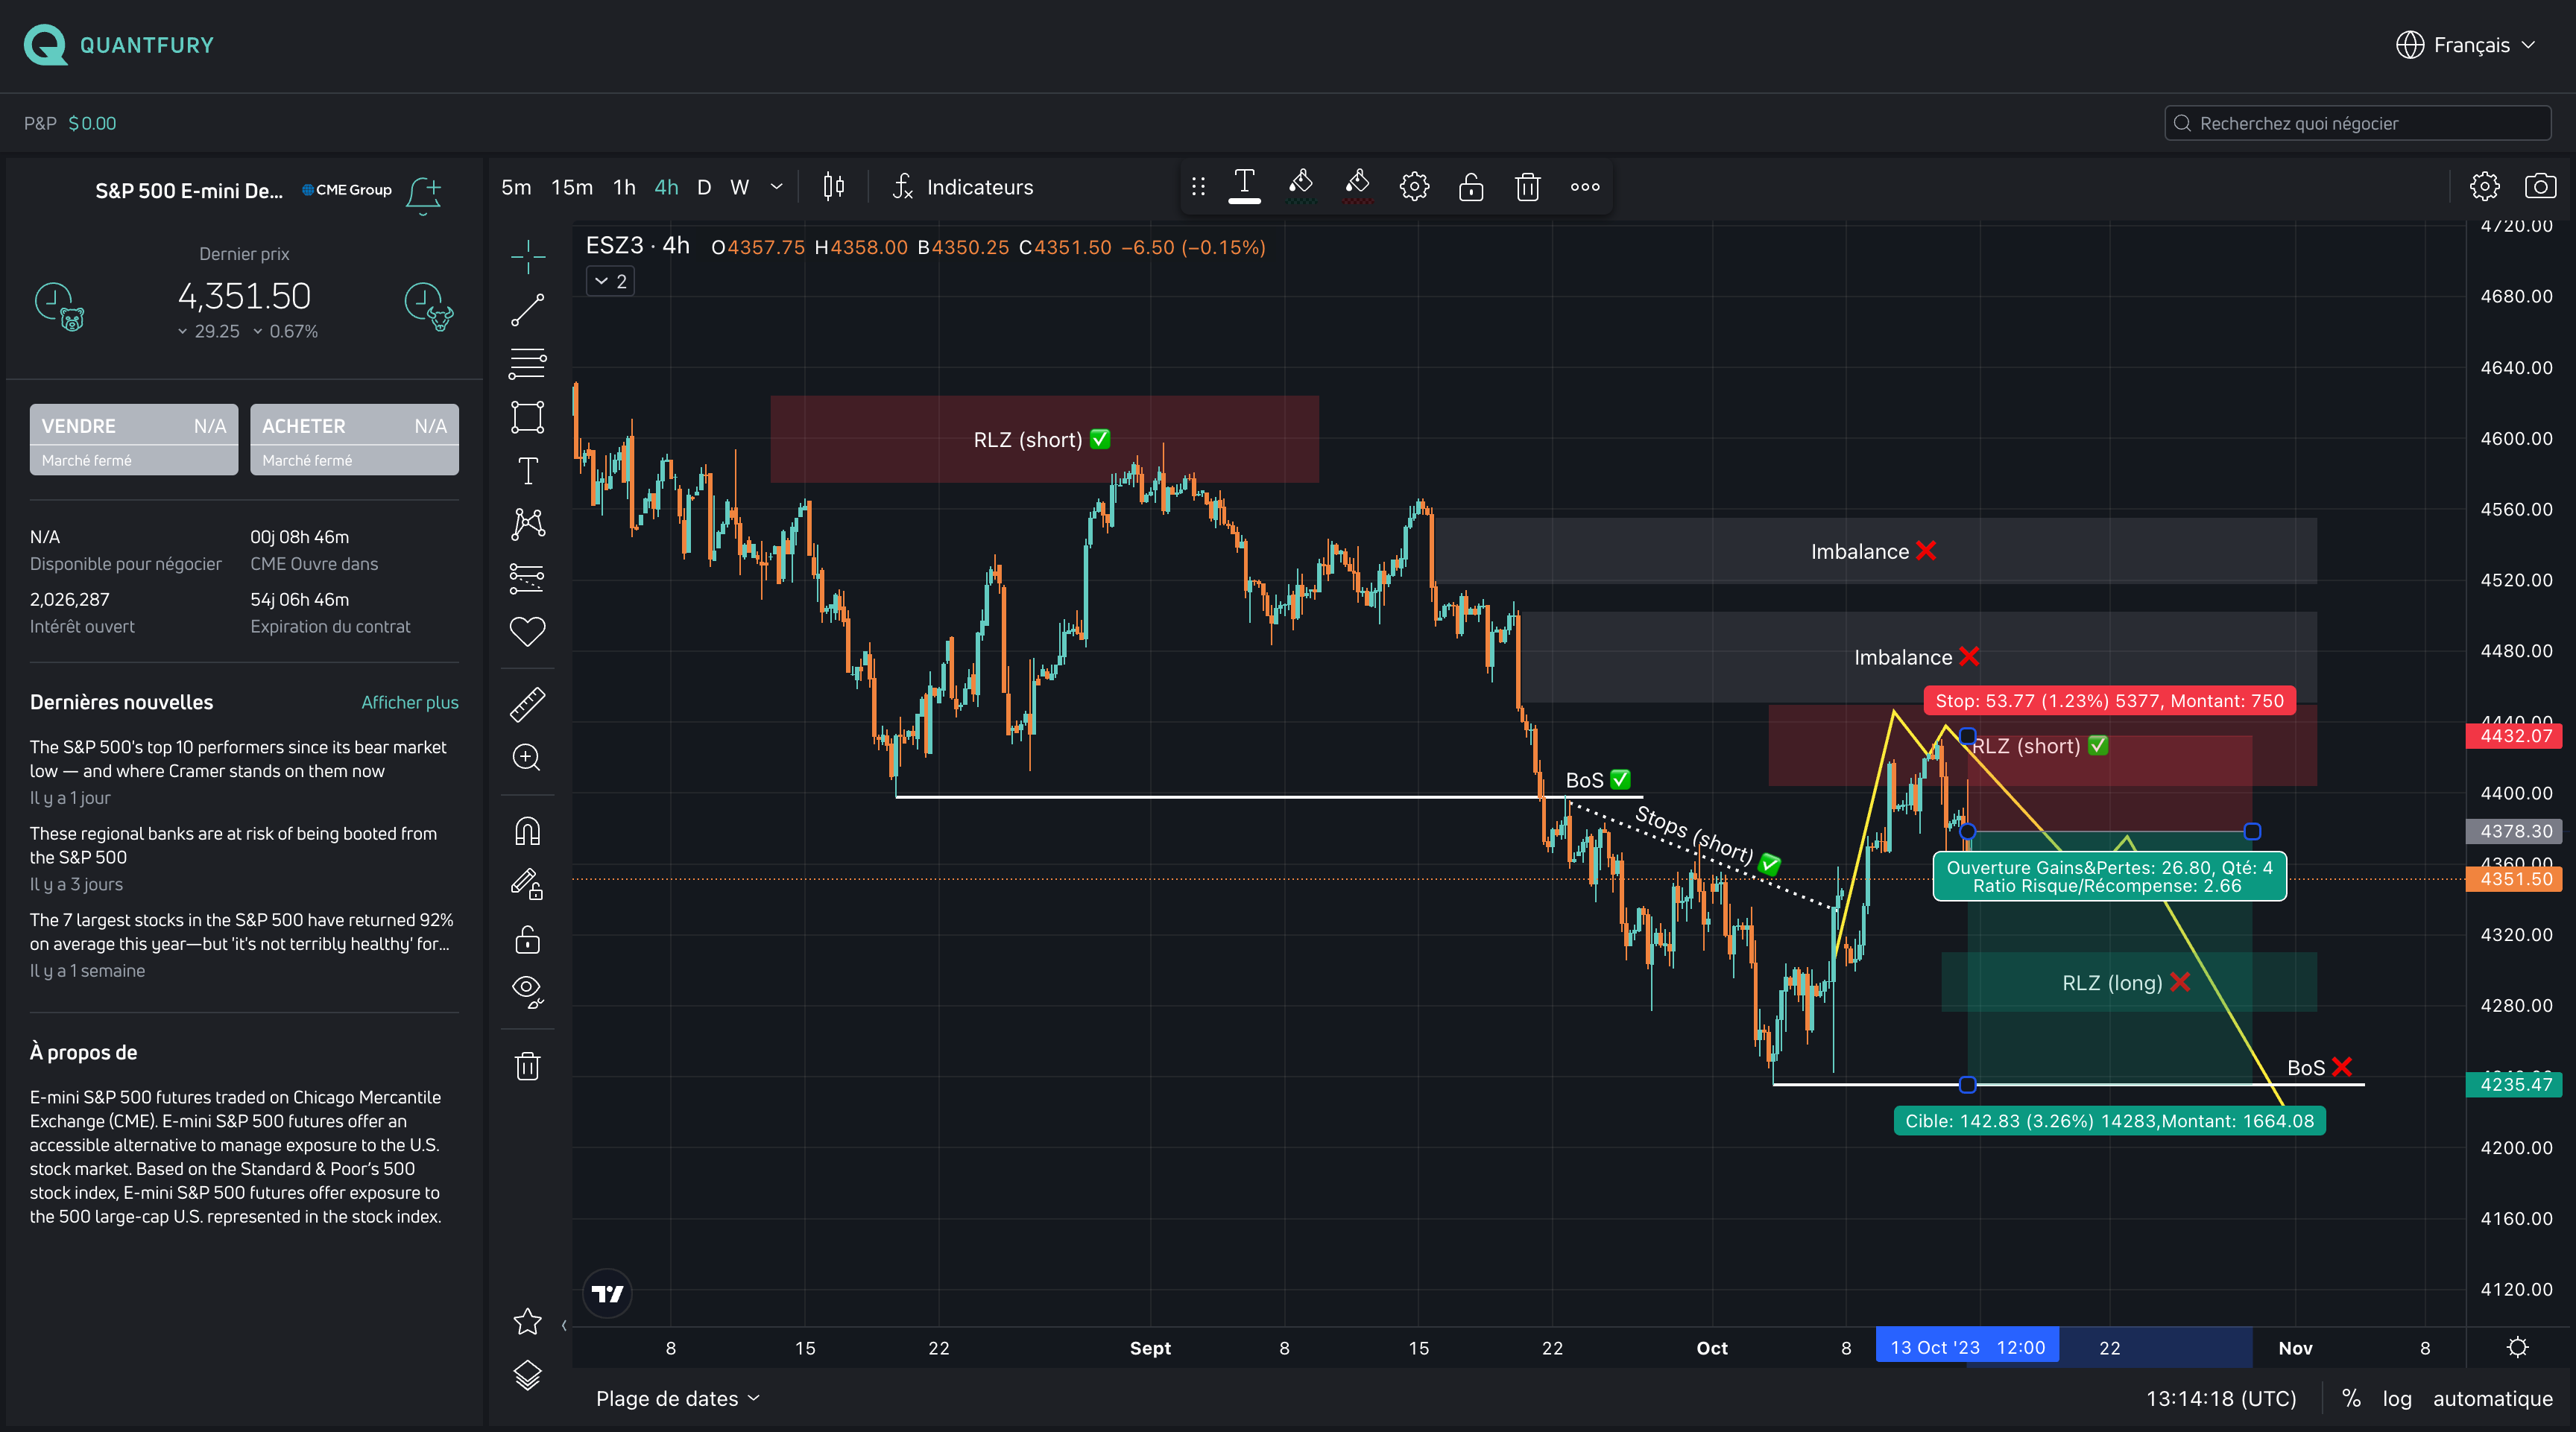Click the stop price label 4432.07
The height and width of the screenshot is (1432, 2576).
coord(2515,735)
